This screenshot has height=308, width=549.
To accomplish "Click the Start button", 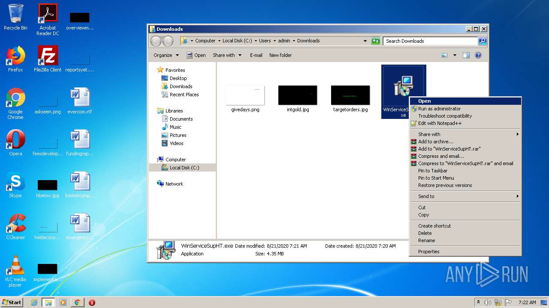I will coord(12,302).
